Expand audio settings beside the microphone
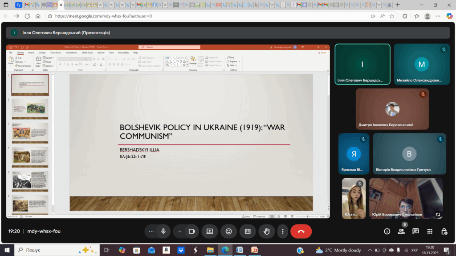 click(x=151, y=231)
